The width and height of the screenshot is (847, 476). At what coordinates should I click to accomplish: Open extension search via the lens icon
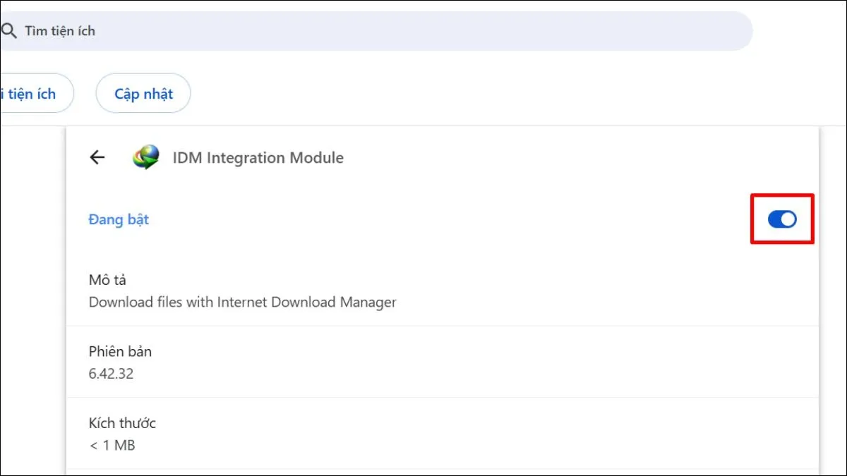[x=10, y=31]
